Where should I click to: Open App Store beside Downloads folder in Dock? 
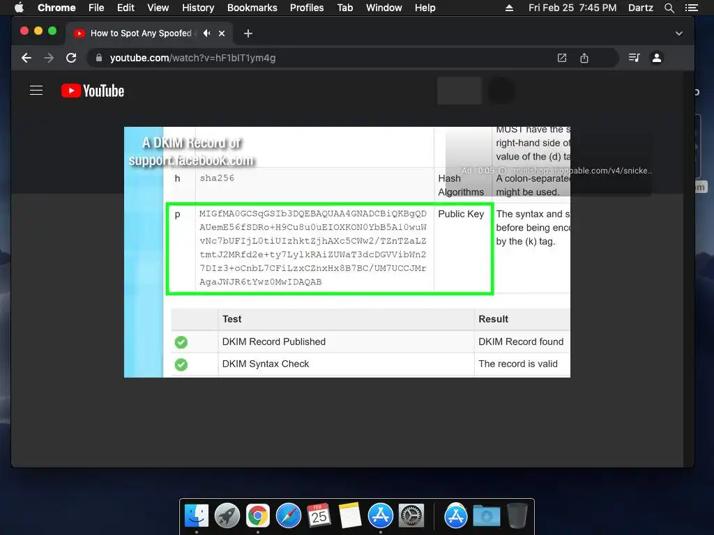(x=456, y=515)
